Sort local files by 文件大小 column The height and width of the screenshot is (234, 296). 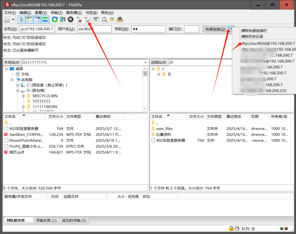tap(55, 116)
